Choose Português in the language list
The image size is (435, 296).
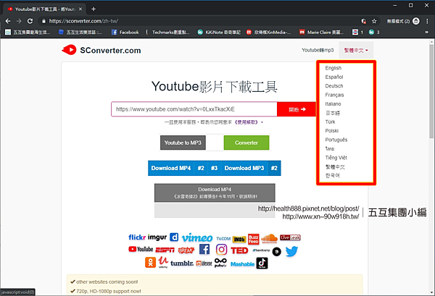coord(336,140)
